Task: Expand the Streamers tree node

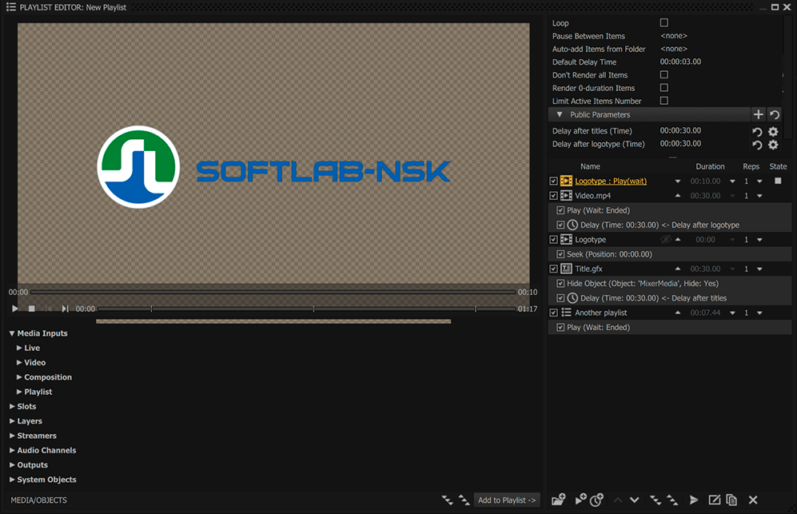Action: [x=12, y=435]
